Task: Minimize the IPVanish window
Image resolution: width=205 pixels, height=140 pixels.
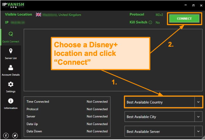Action: pos(186,5)
